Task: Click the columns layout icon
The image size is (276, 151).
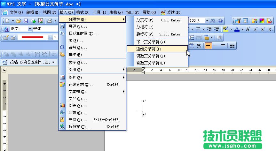Action: click(x=233, y=46)
